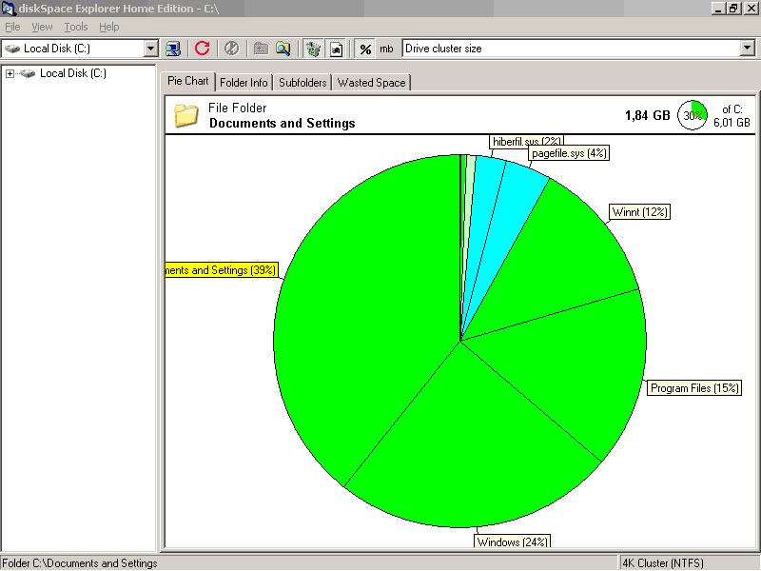Click the Program Files (15%) label
761x571 pixels.
click(694, 388)
